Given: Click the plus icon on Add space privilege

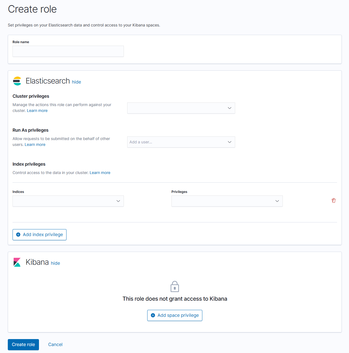Looking at the screenshot, I should pyautogui.click(x=153, y=315).
